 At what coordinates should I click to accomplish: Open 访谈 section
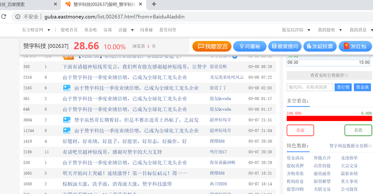pos(108,29)
